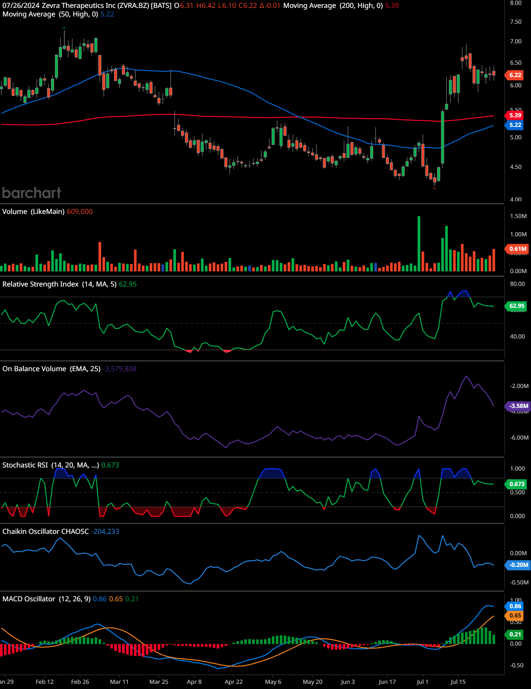Image resolution: width=531 pixels, height=689 pixels.
Task: Click the red 5.39 moving average tag
Action: point(515,115)
